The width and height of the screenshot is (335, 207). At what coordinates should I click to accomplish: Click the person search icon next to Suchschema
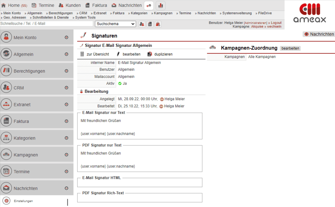click(142, 24)
